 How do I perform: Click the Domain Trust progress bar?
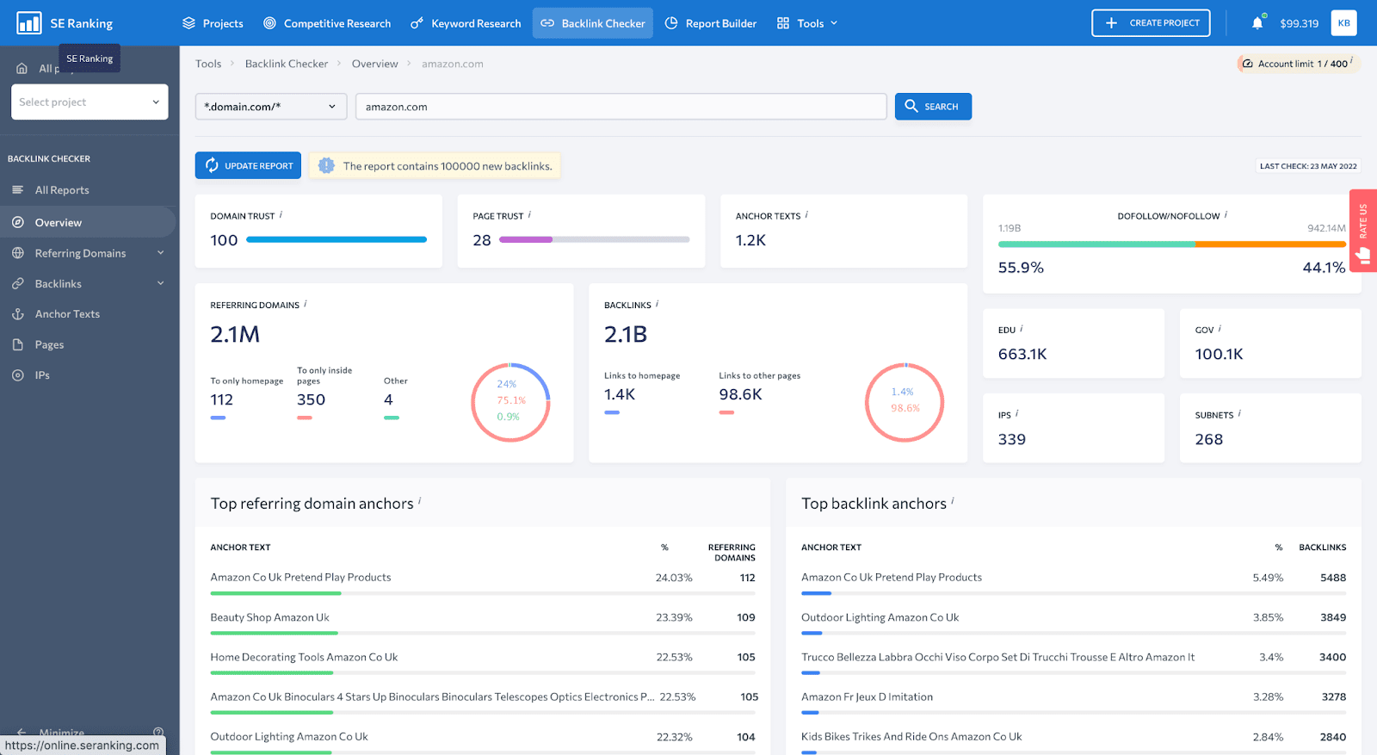coord(337,239)
